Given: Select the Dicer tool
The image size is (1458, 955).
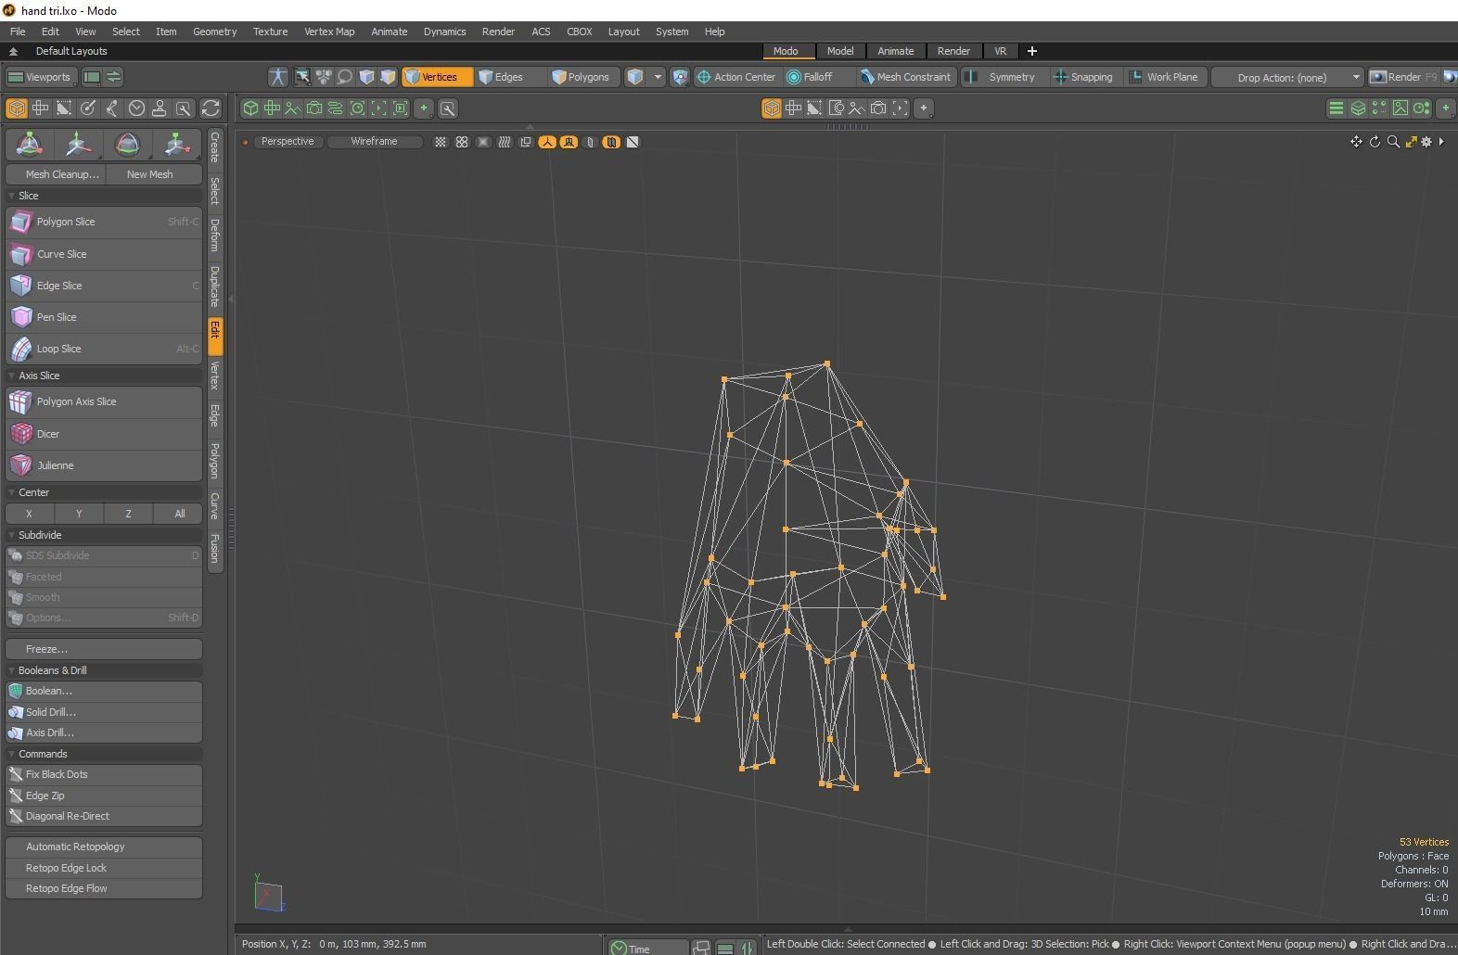Looking at the screenshot, I should [104, 434].
